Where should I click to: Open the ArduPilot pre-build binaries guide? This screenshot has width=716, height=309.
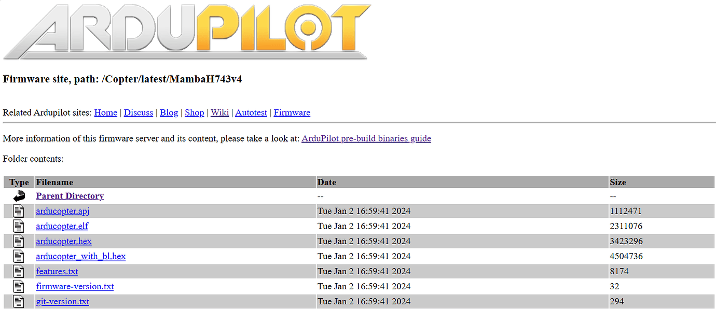pyautogui.click(x=366, y=138)
